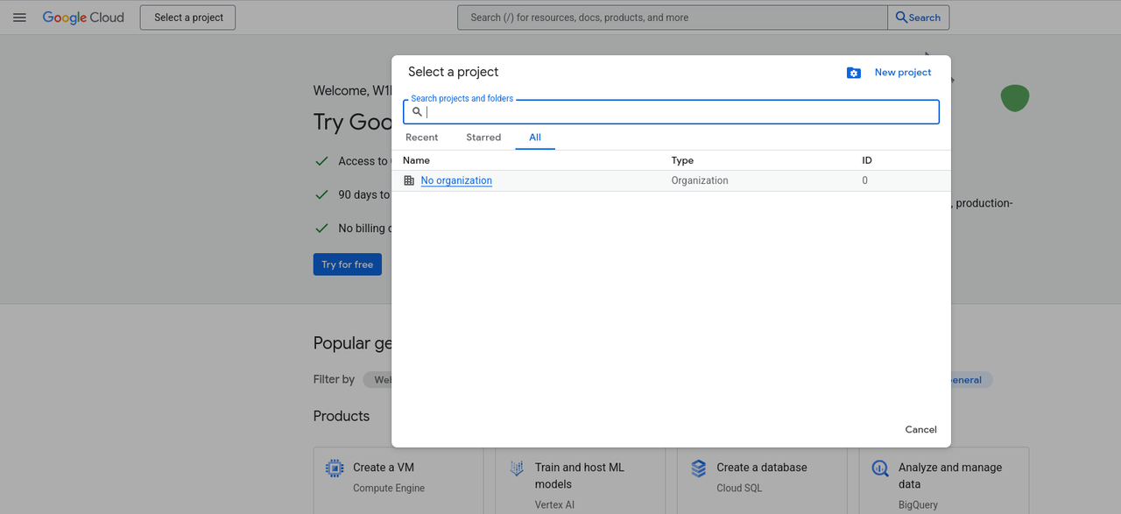Click the New project link
This screenshot has height=514, width=1121.
903,73
